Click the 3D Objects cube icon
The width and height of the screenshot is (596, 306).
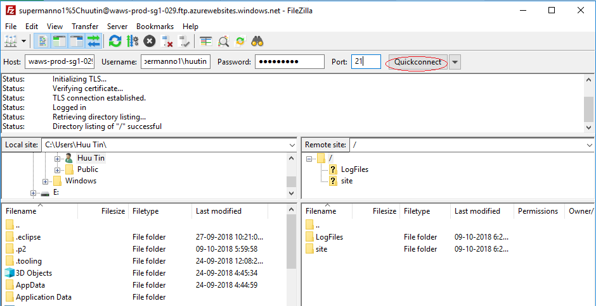coord(10,273)
